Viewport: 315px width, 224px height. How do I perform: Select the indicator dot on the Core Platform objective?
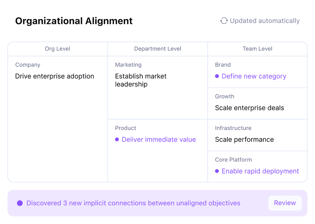click(x=217, y=171)
